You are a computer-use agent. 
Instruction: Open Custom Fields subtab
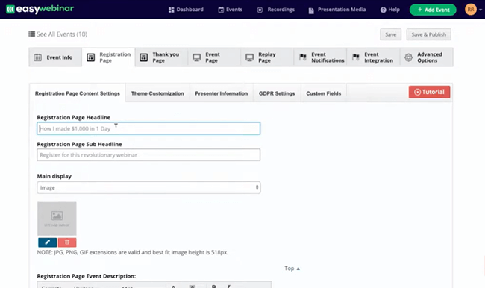pyautogui.click(x=324, y=93)
